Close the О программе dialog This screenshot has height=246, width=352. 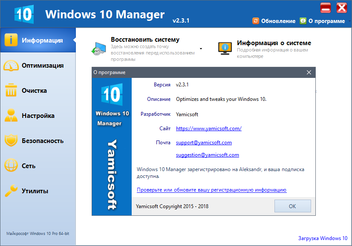(x=309, y=72)
